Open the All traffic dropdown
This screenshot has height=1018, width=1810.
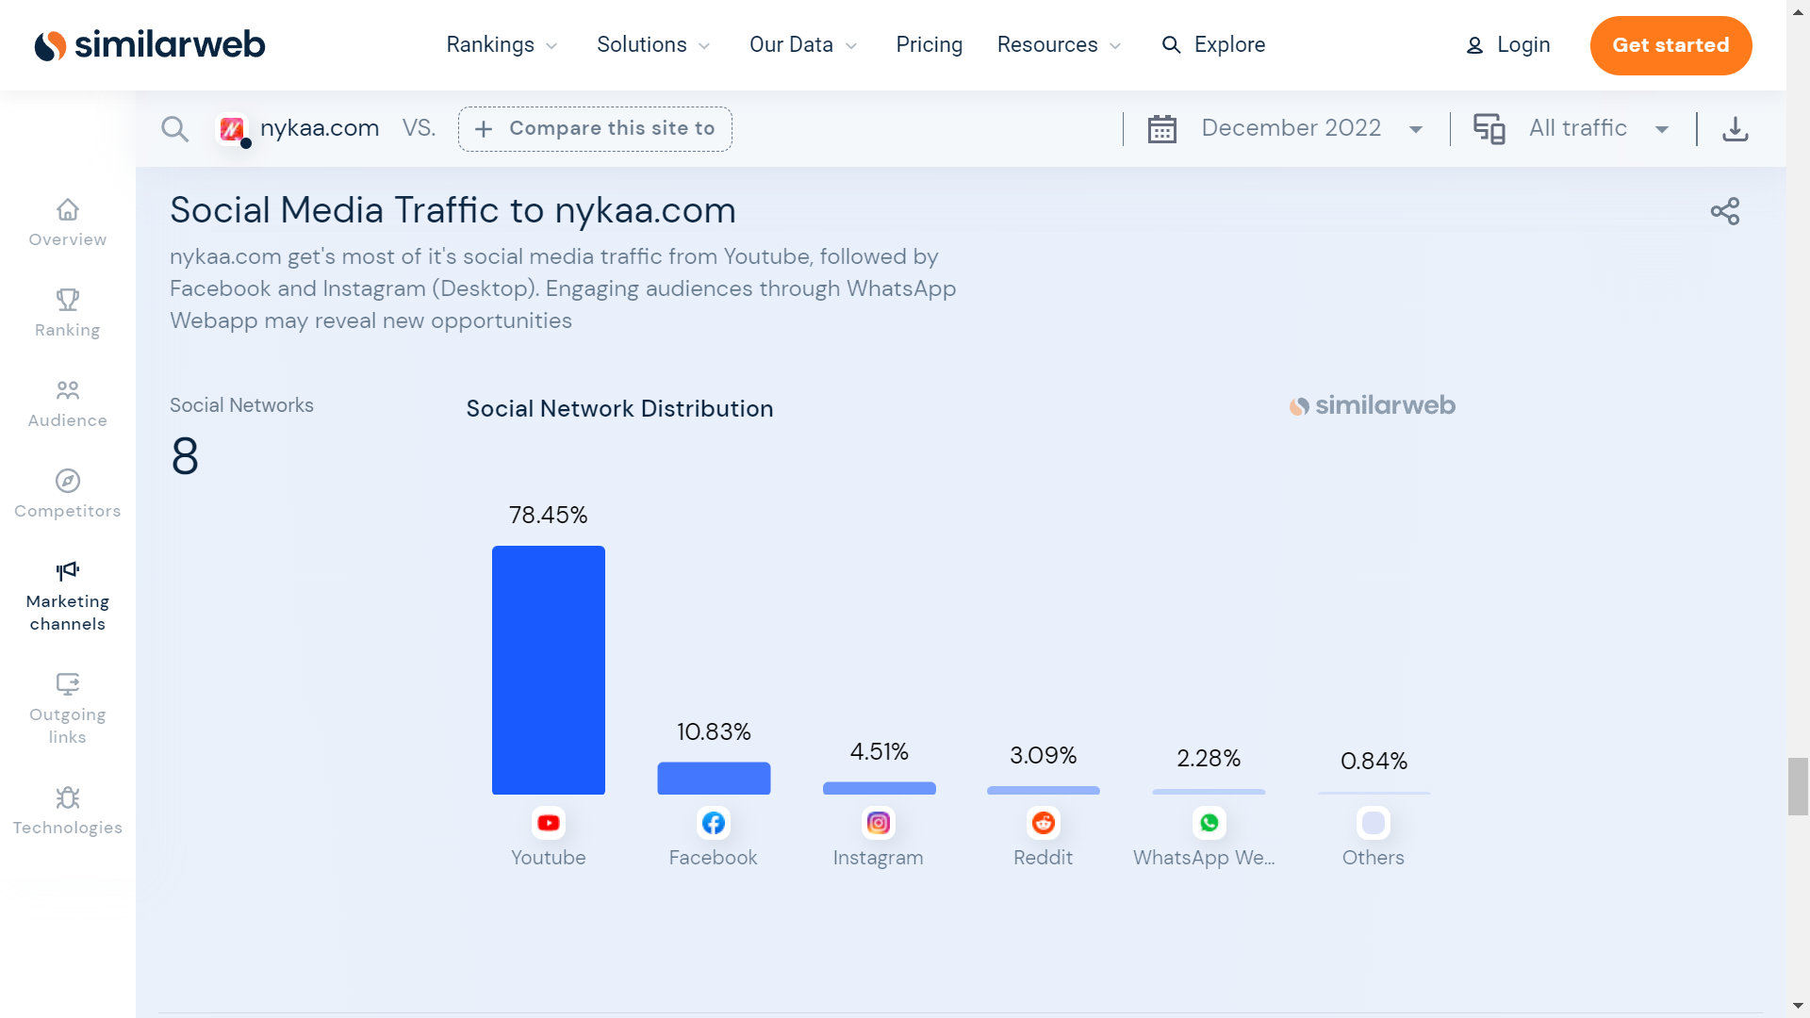point(1599,128)
